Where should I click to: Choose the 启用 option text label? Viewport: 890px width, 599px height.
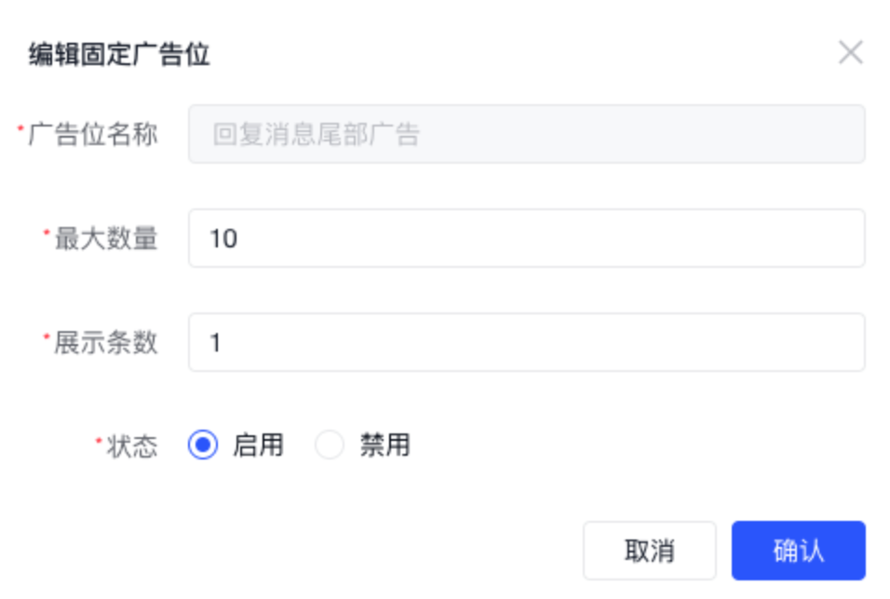[x=258, y=446]
